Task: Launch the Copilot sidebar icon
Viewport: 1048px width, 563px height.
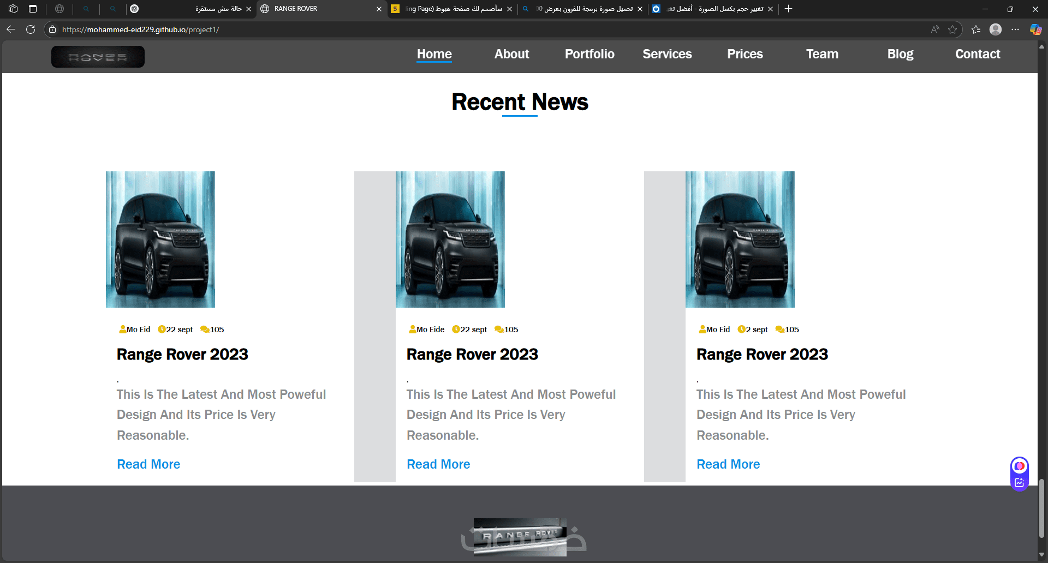Action: (1035, 29)
